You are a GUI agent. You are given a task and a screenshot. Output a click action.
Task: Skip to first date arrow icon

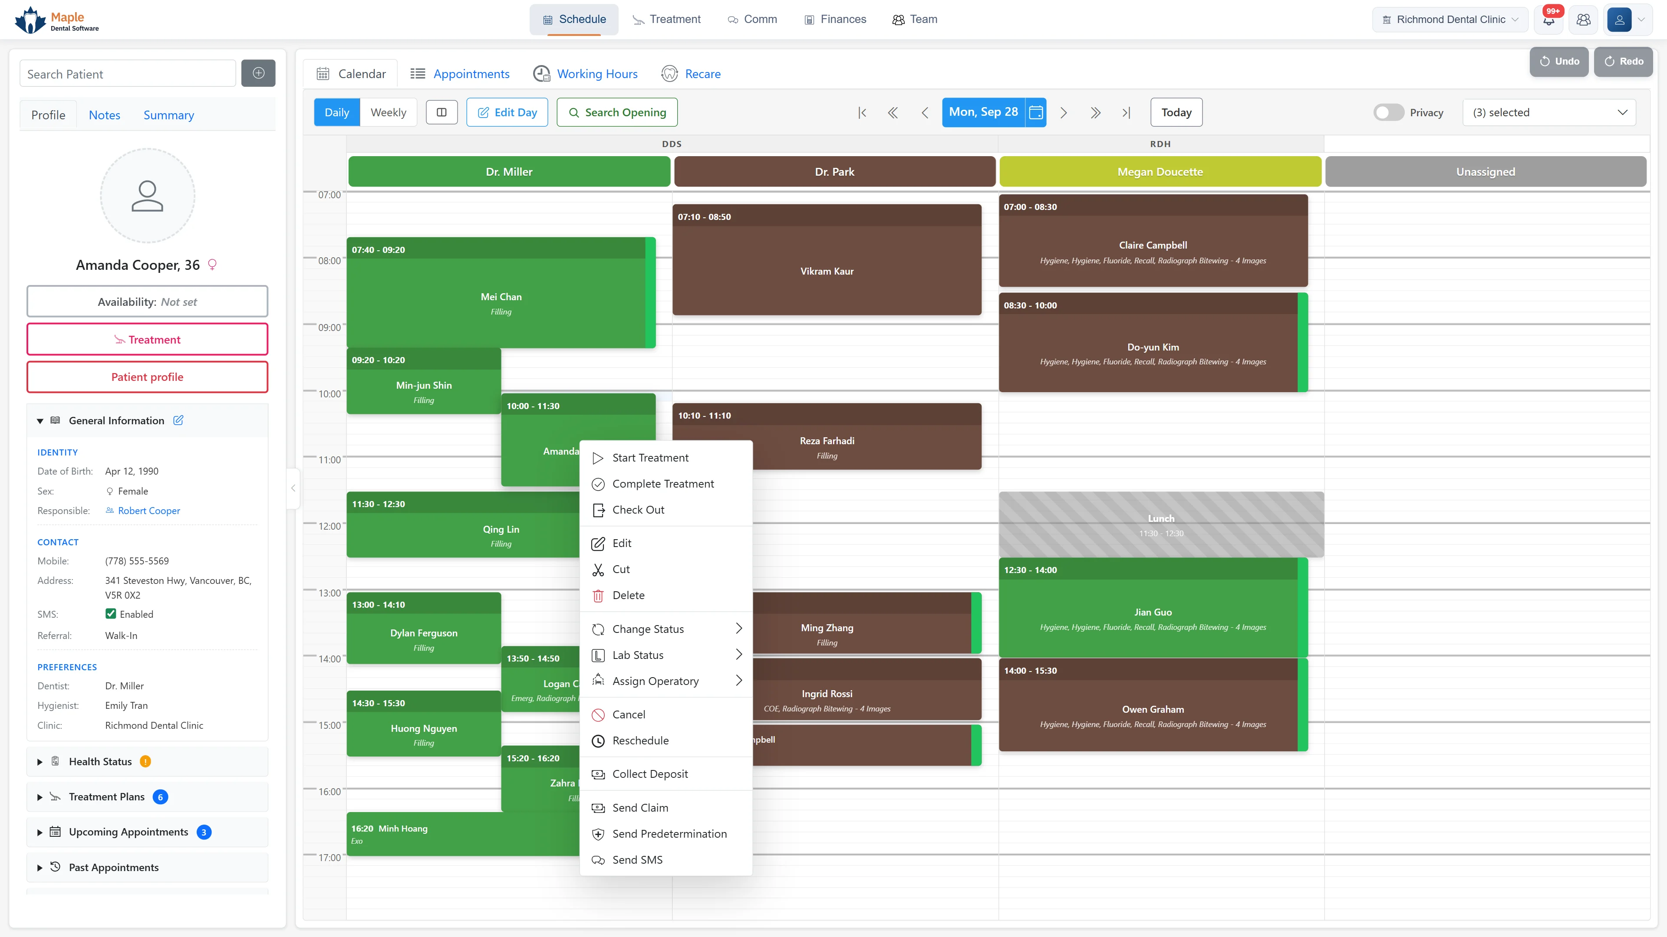862,112
